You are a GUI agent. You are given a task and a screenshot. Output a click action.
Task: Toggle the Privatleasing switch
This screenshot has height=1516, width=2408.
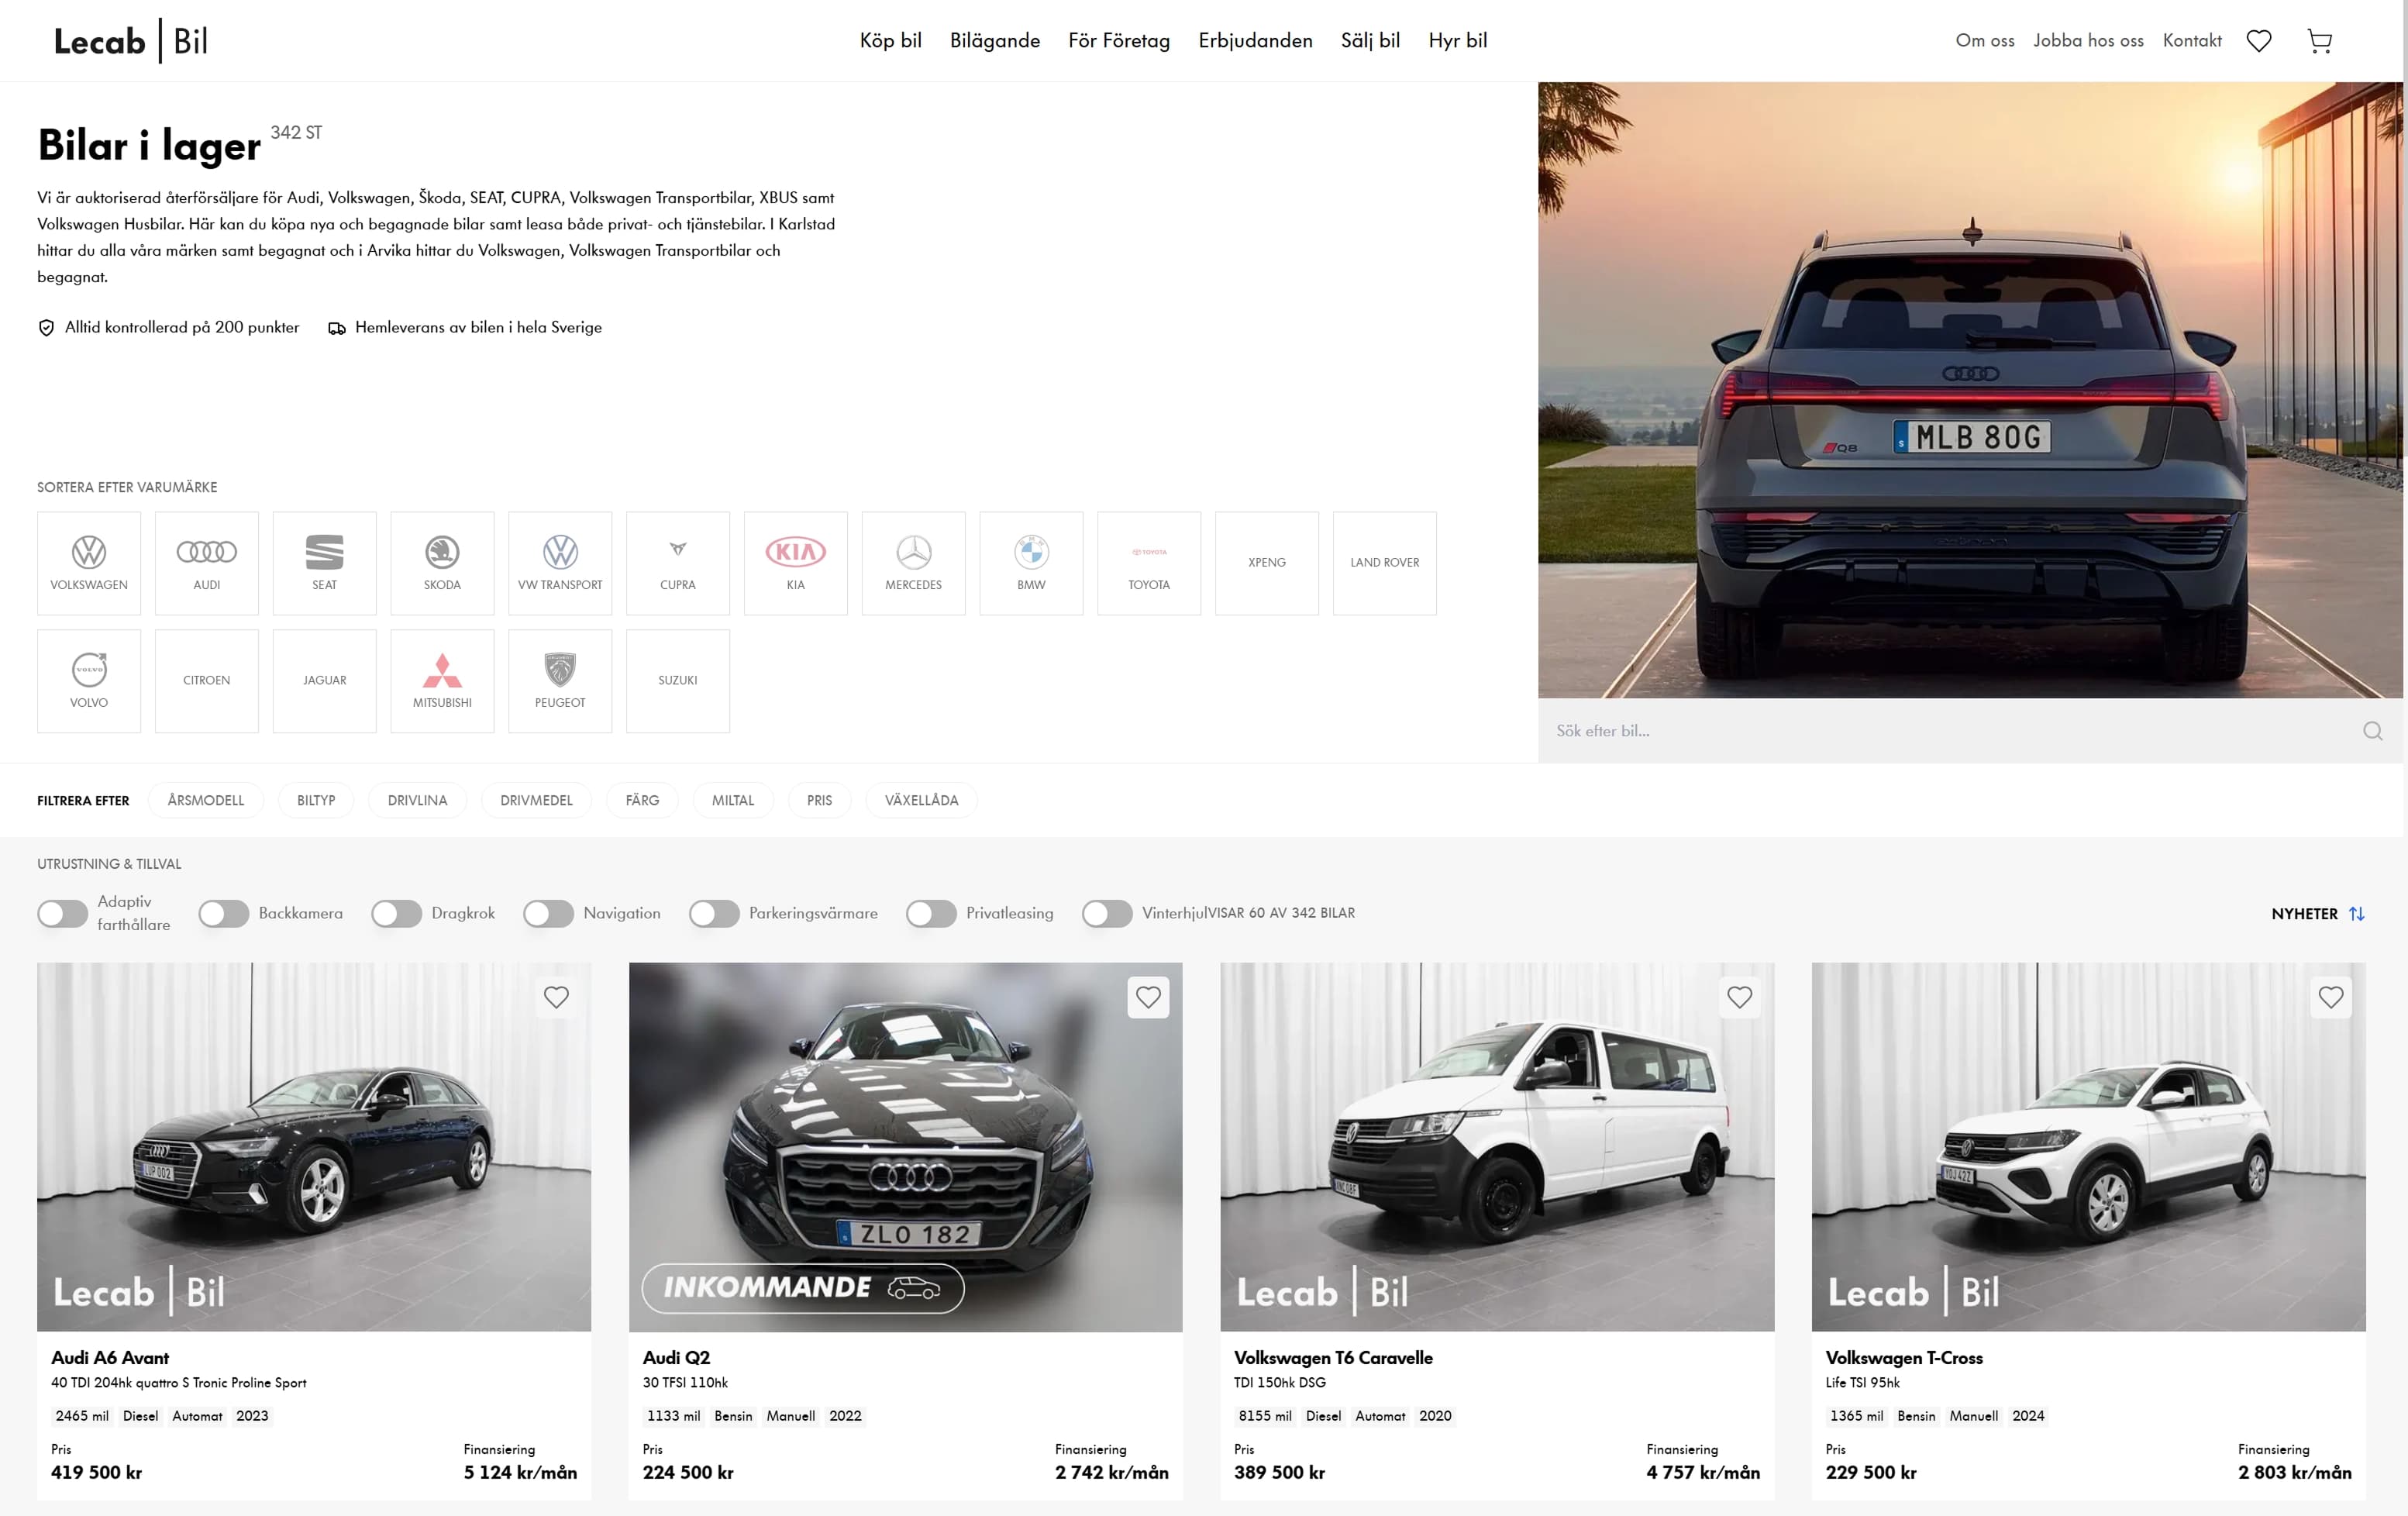tap(932, 914)
